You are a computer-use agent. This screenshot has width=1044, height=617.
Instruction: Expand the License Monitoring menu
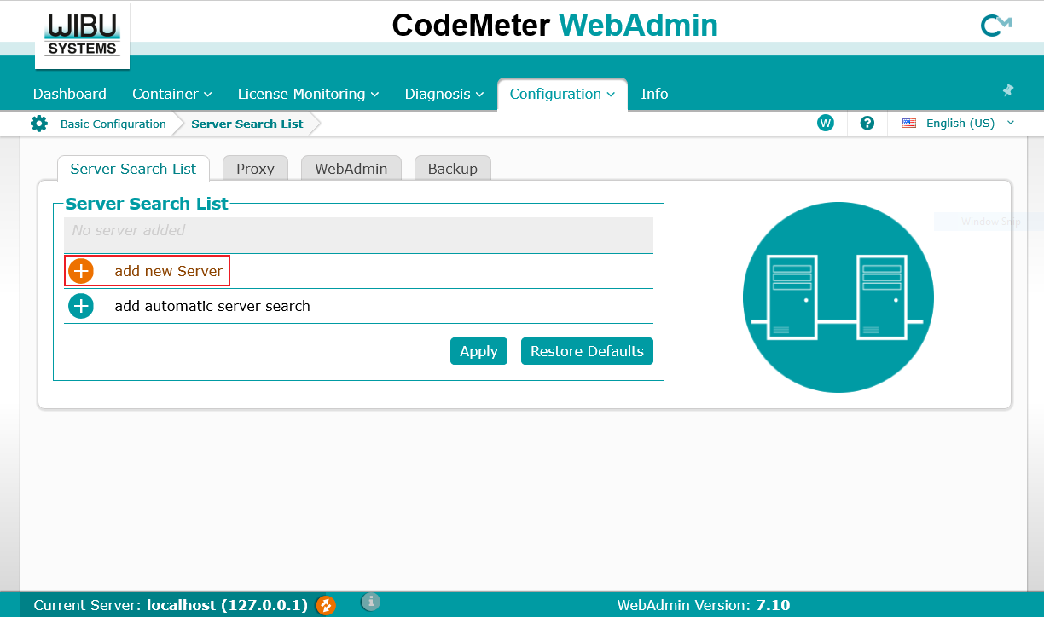(309, 94)
